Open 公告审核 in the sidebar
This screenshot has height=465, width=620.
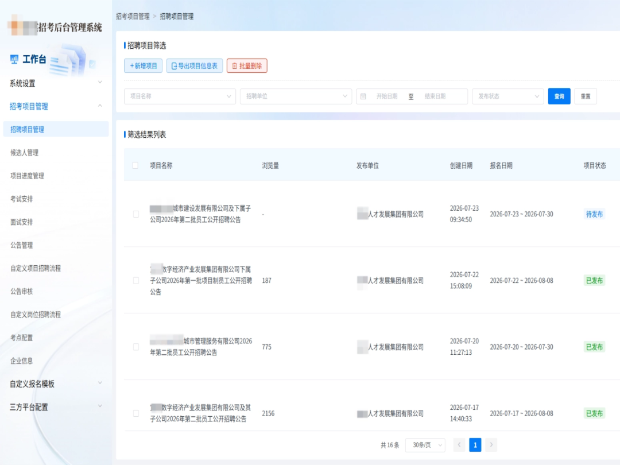(x=22, y=292)
